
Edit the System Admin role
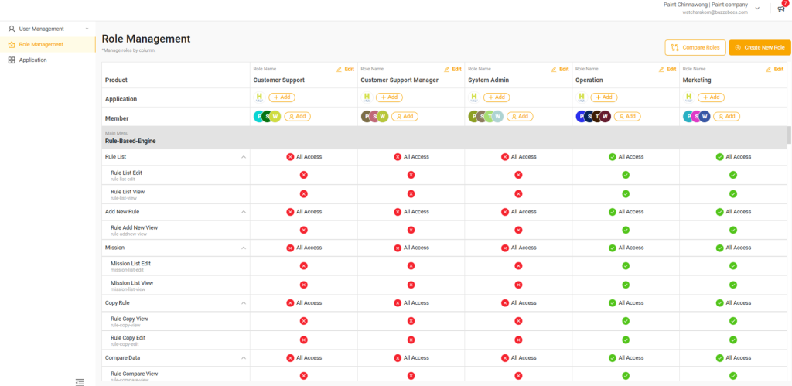pos(560,69)
